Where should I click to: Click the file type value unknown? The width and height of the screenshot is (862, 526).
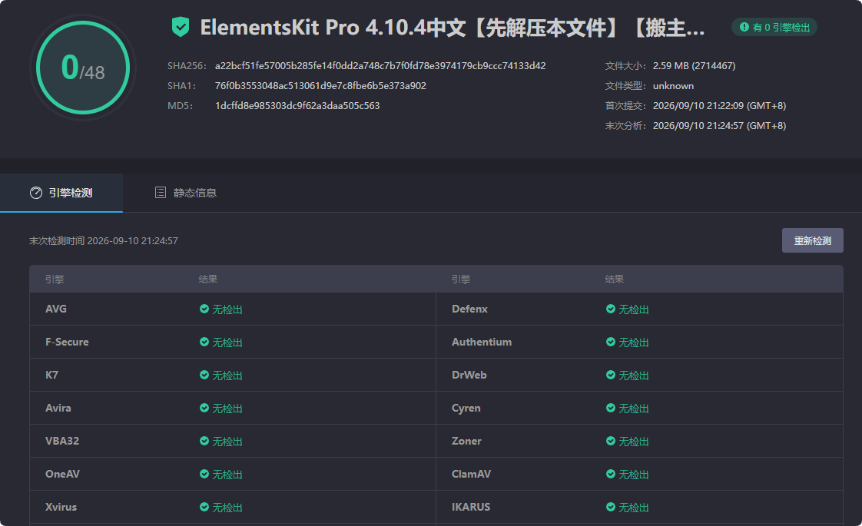tap(674, 86)
